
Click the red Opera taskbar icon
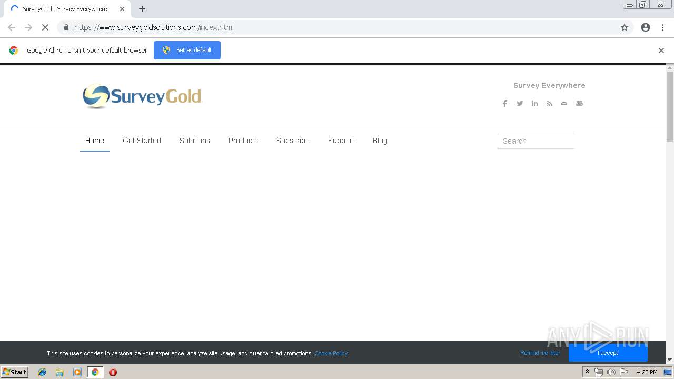click(x=113, y=372)
